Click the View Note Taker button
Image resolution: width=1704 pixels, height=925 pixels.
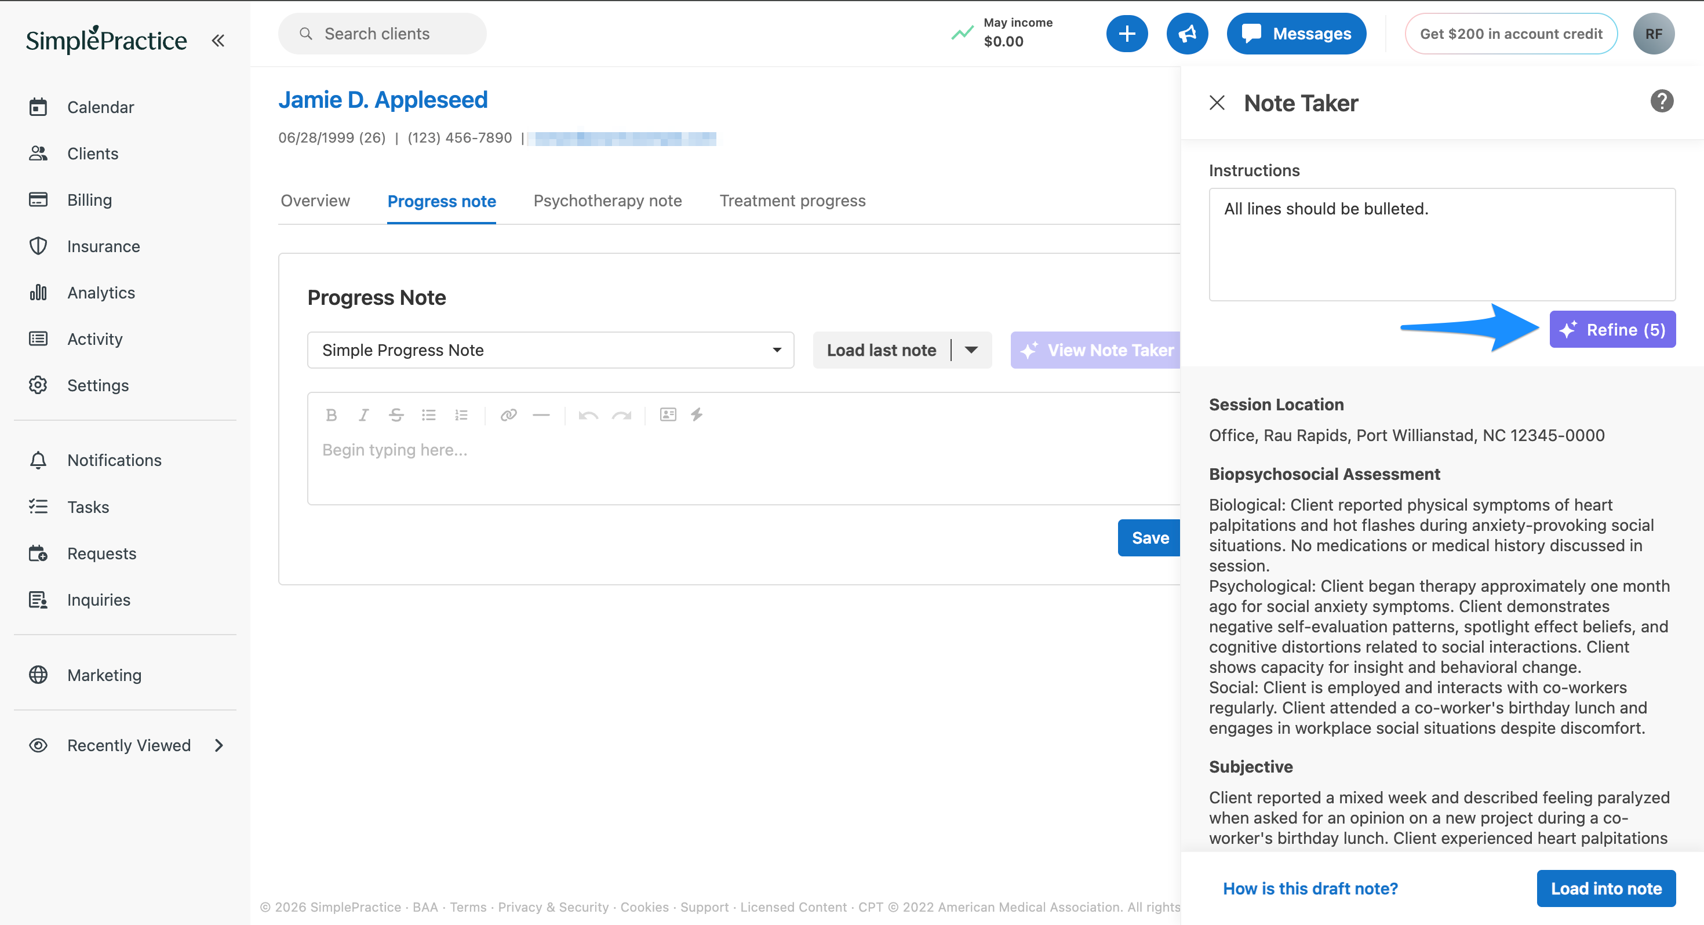(x=1096, y=350)
